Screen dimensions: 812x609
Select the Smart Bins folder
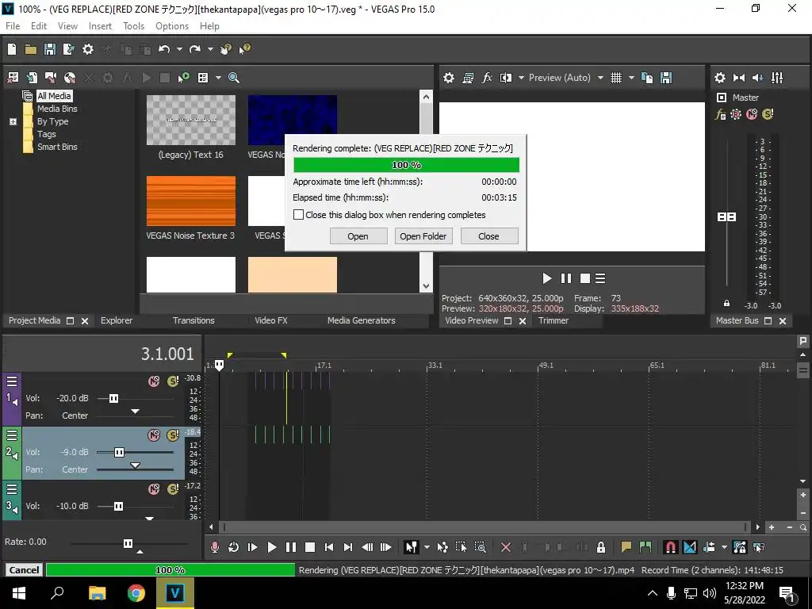click(57, 147)
